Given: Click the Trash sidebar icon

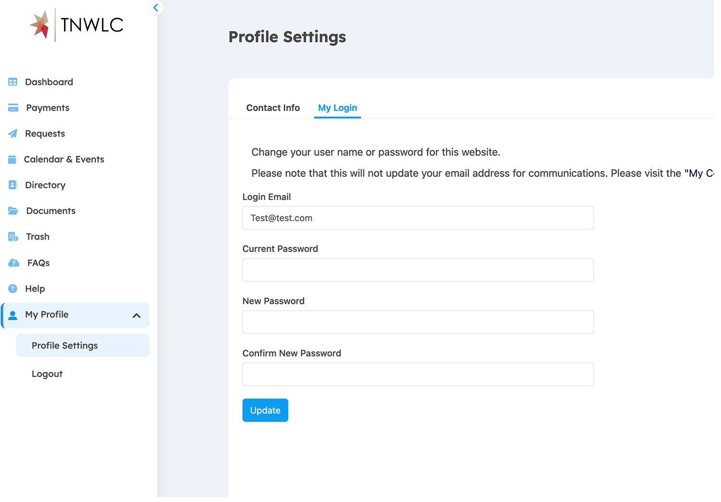Looking at the screenshot, I should coord(13,237).
